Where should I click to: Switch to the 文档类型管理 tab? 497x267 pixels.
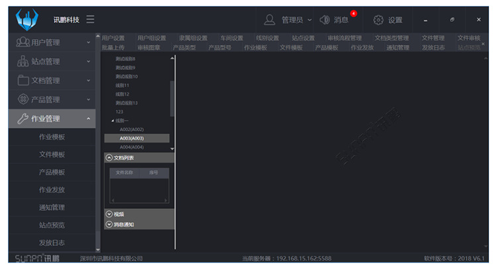392,38
